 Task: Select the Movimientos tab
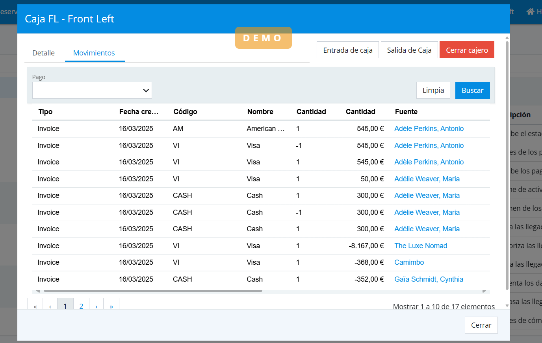[94, 53]
